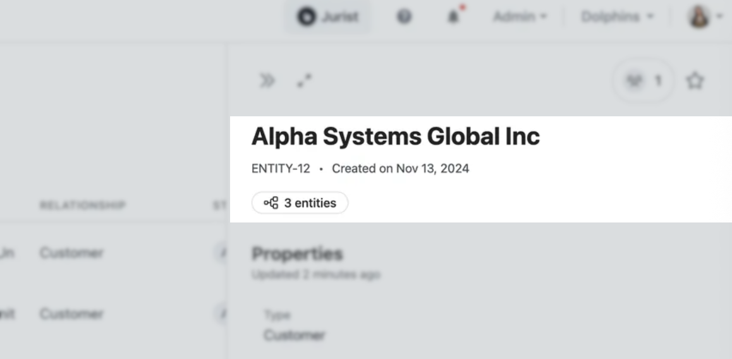The width and height of the screenshot is (732, 359).
Task: Click the ENTITY-12 identifier
Action: pos(281,169)
